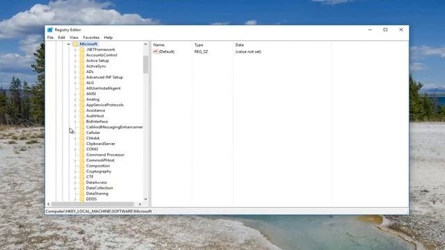Click the Cellular folder icon

point(82,133)
